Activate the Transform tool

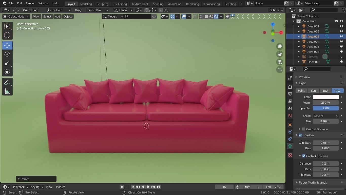pos(7,72)
